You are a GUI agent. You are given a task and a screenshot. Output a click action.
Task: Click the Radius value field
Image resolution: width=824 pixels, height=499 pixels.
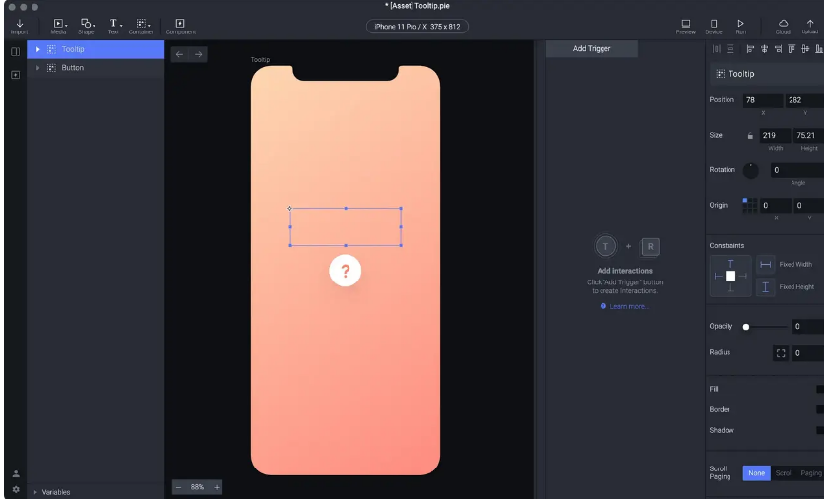point(807,353)
